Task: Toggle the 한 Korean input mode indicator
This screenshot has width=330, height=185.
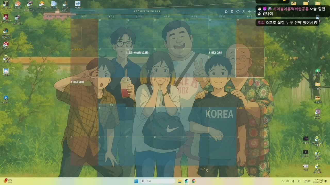Action: point(299,181)
